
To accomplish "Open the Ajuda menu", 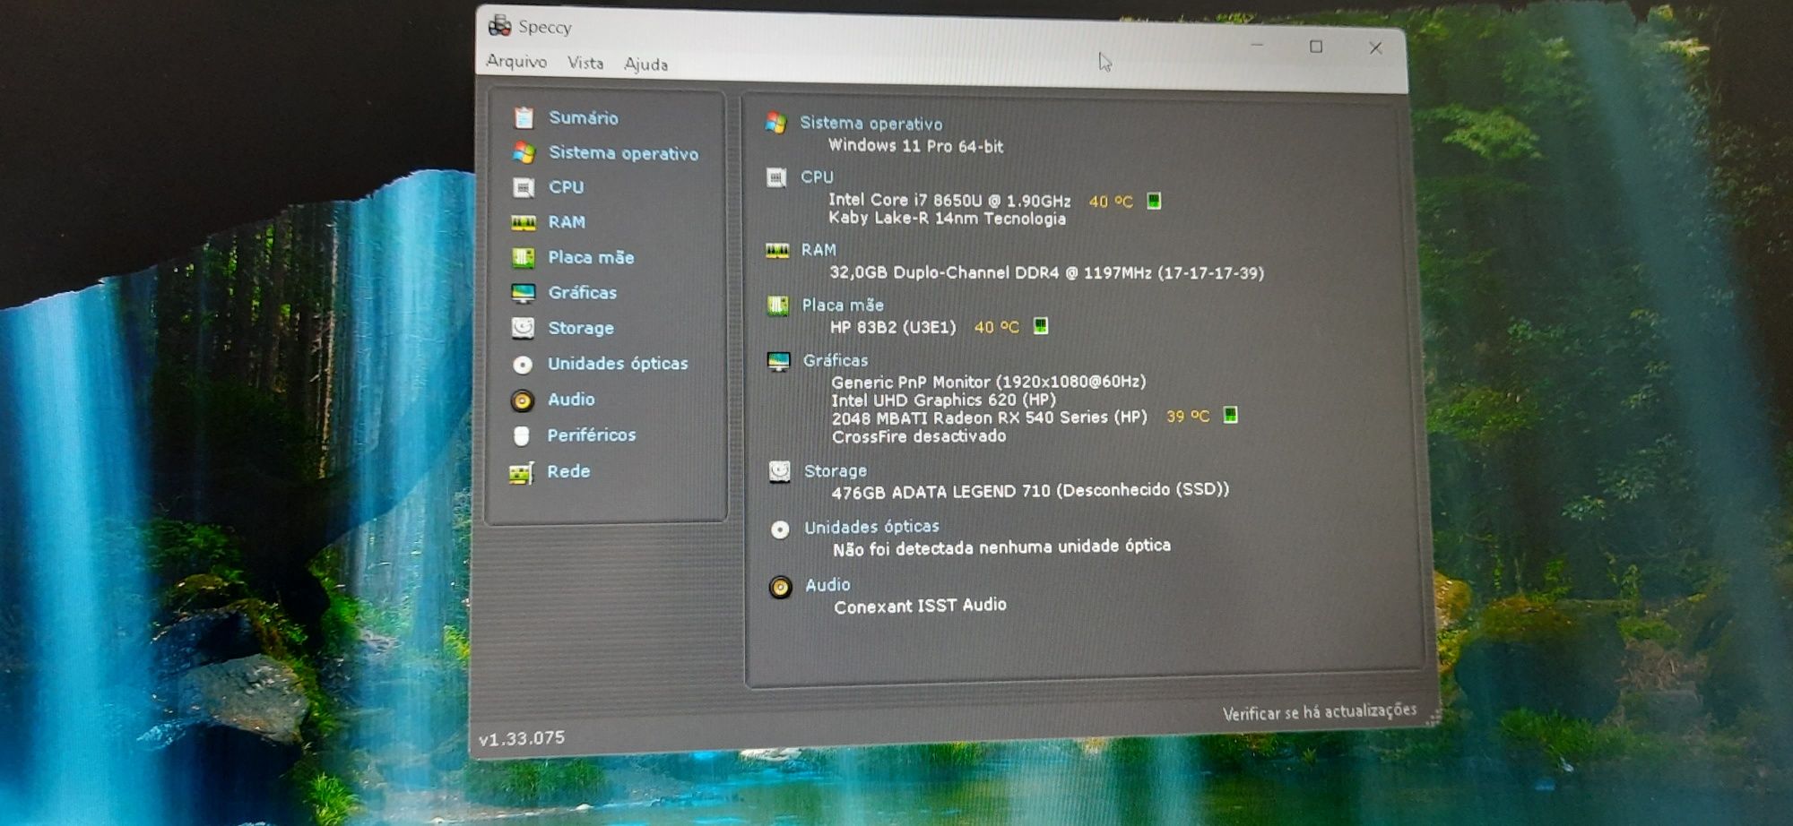I will tap(646, 65).
